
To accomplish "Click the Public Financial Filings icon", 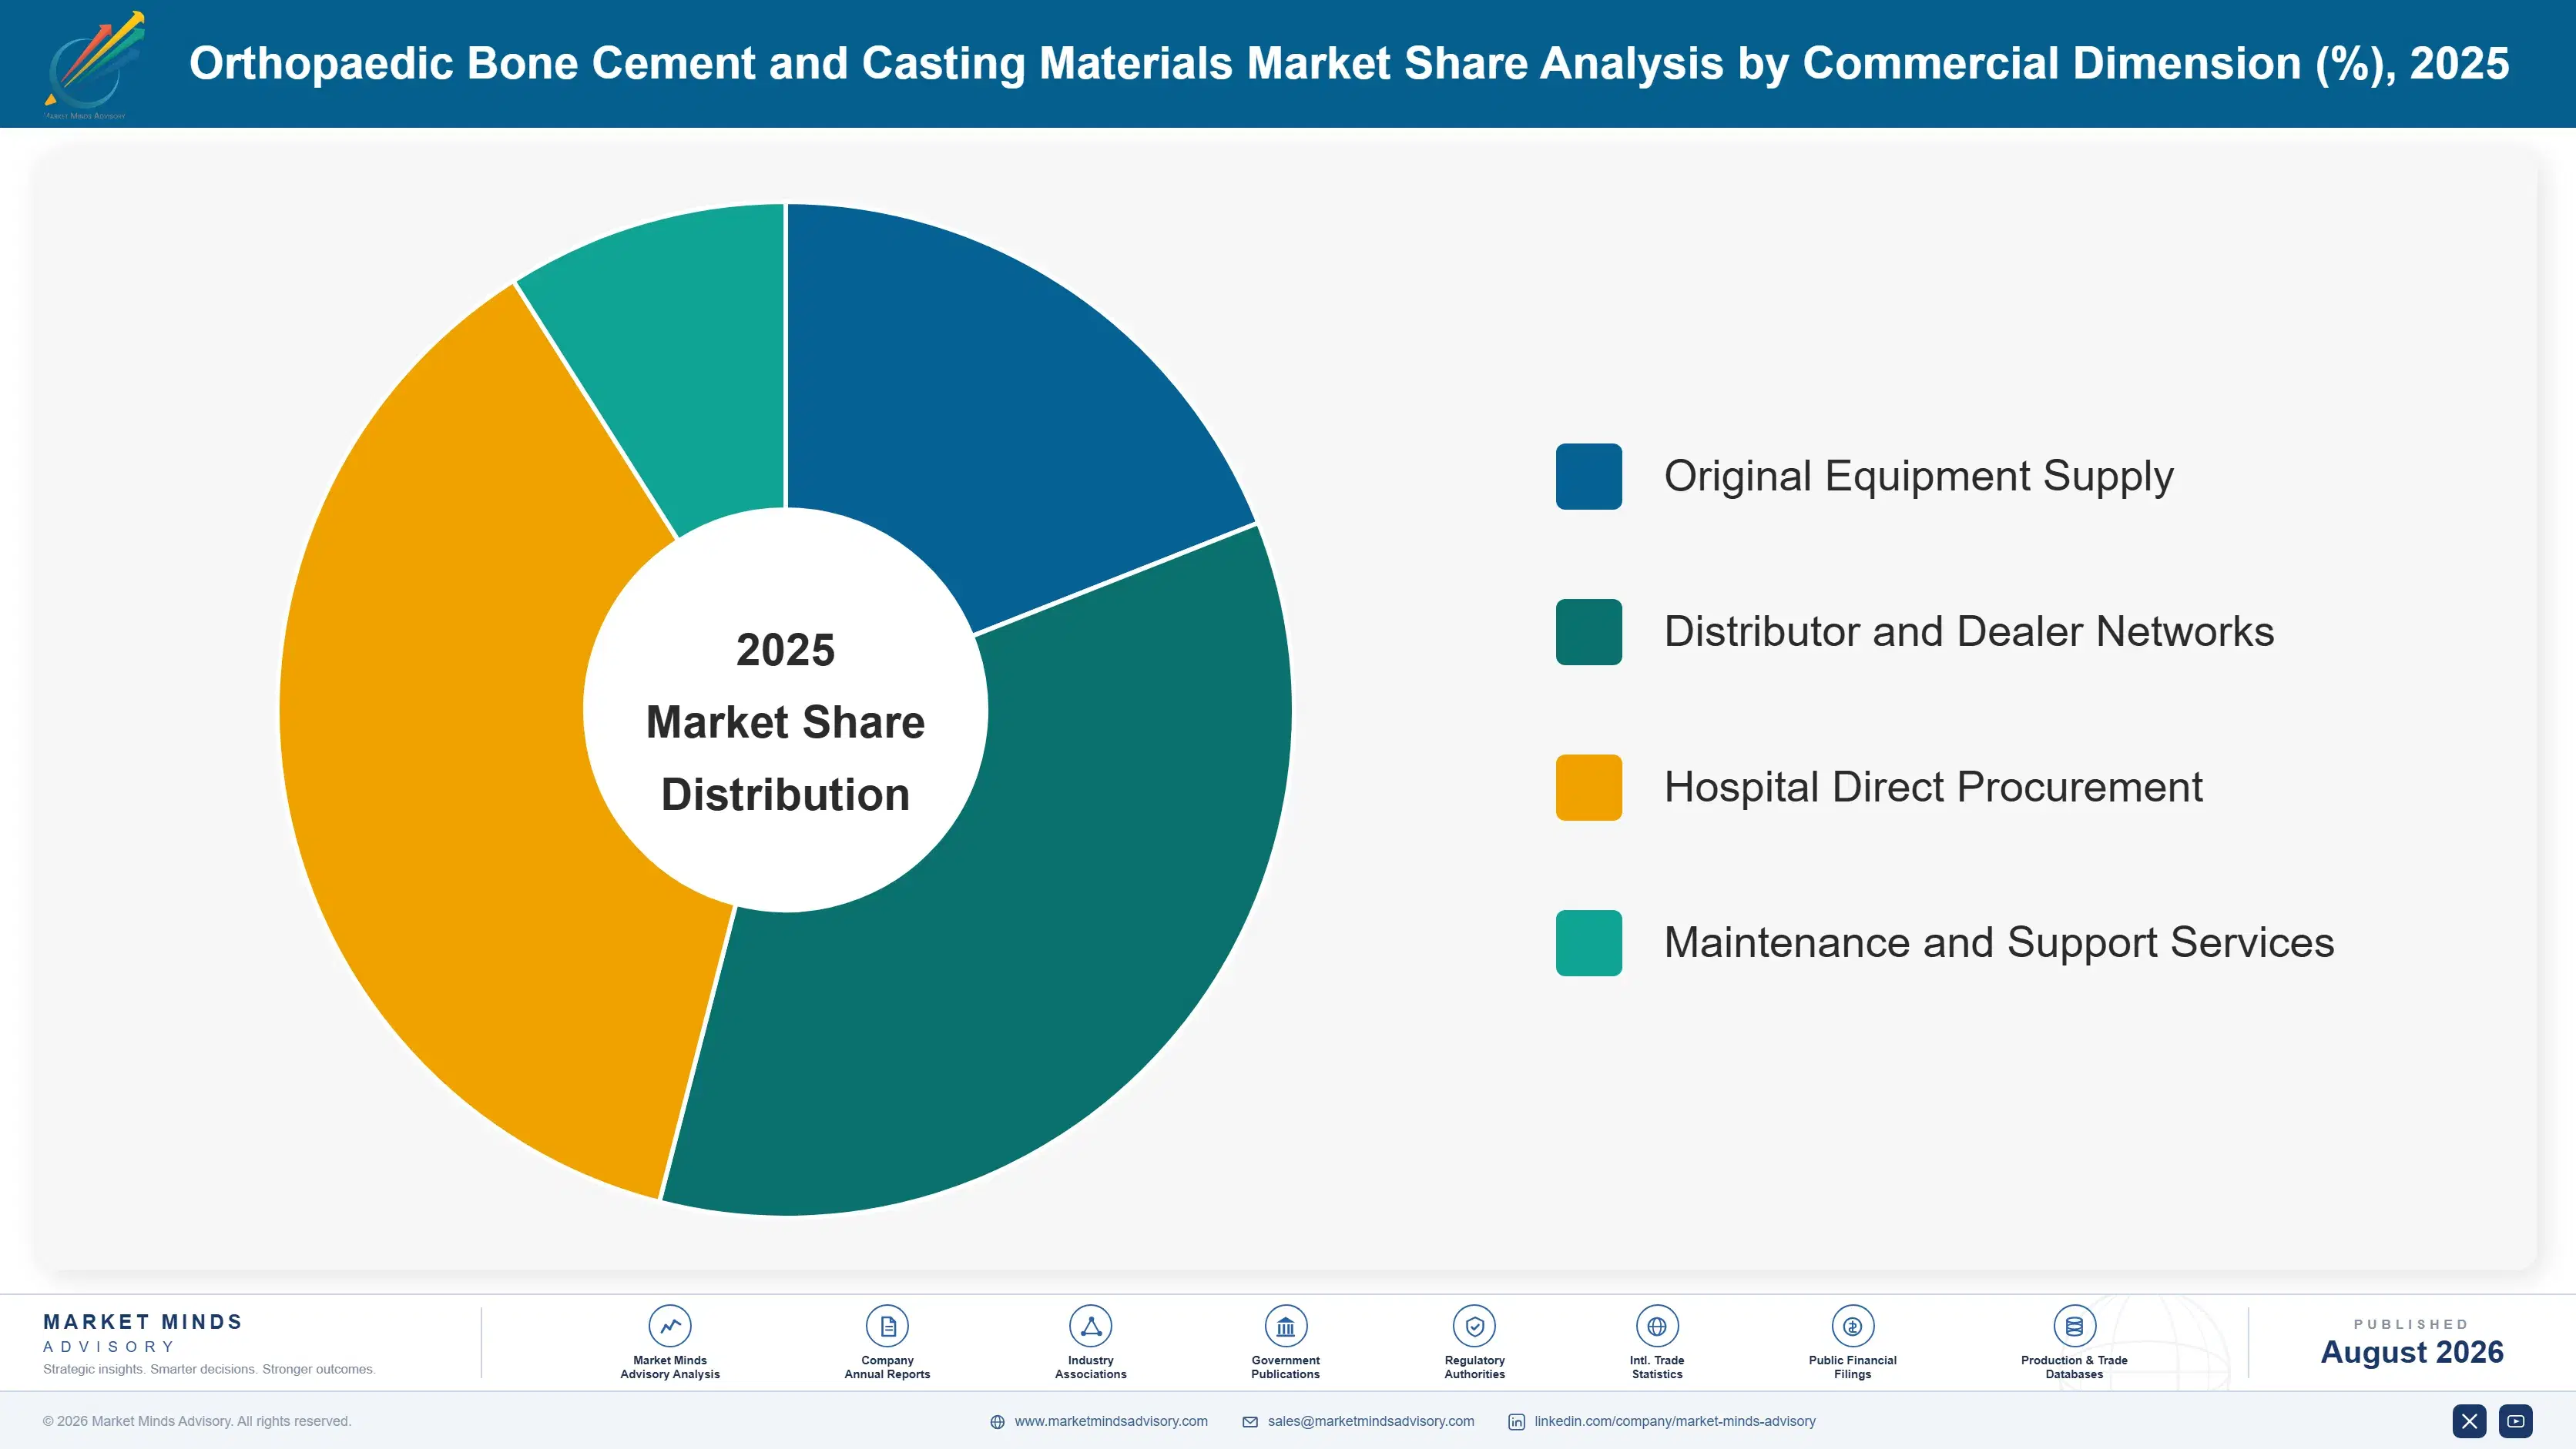I will [x=1852, y=1326].
